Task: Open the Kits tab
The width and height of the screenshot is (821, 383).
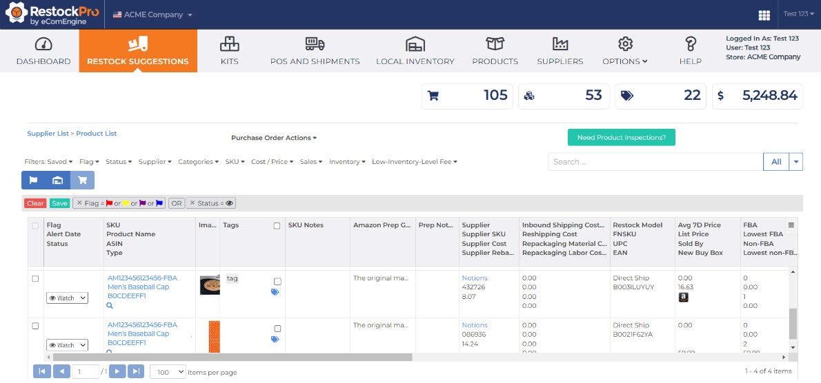Action: tap(229, 51)
